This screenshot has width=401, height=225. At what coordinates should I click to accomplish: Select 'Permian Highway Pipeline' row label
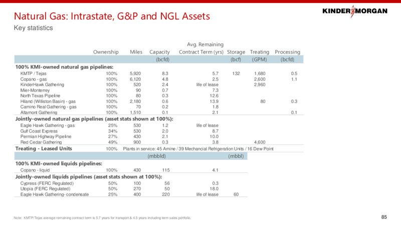click(46, 136)
